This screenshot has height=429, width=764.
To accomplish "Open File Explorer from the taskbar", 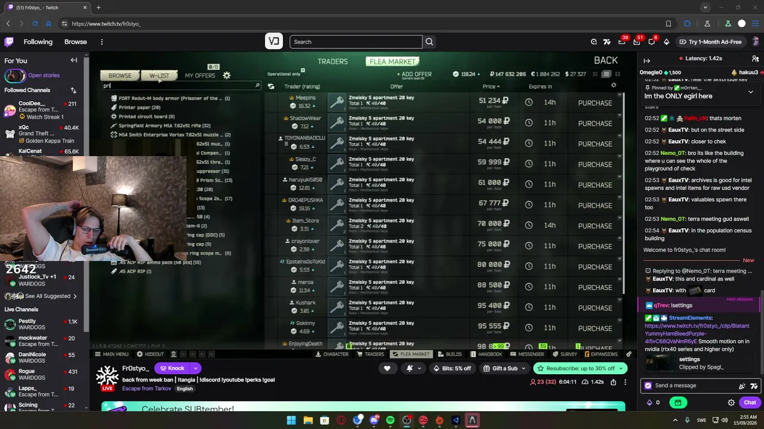I will coord(308,420).
